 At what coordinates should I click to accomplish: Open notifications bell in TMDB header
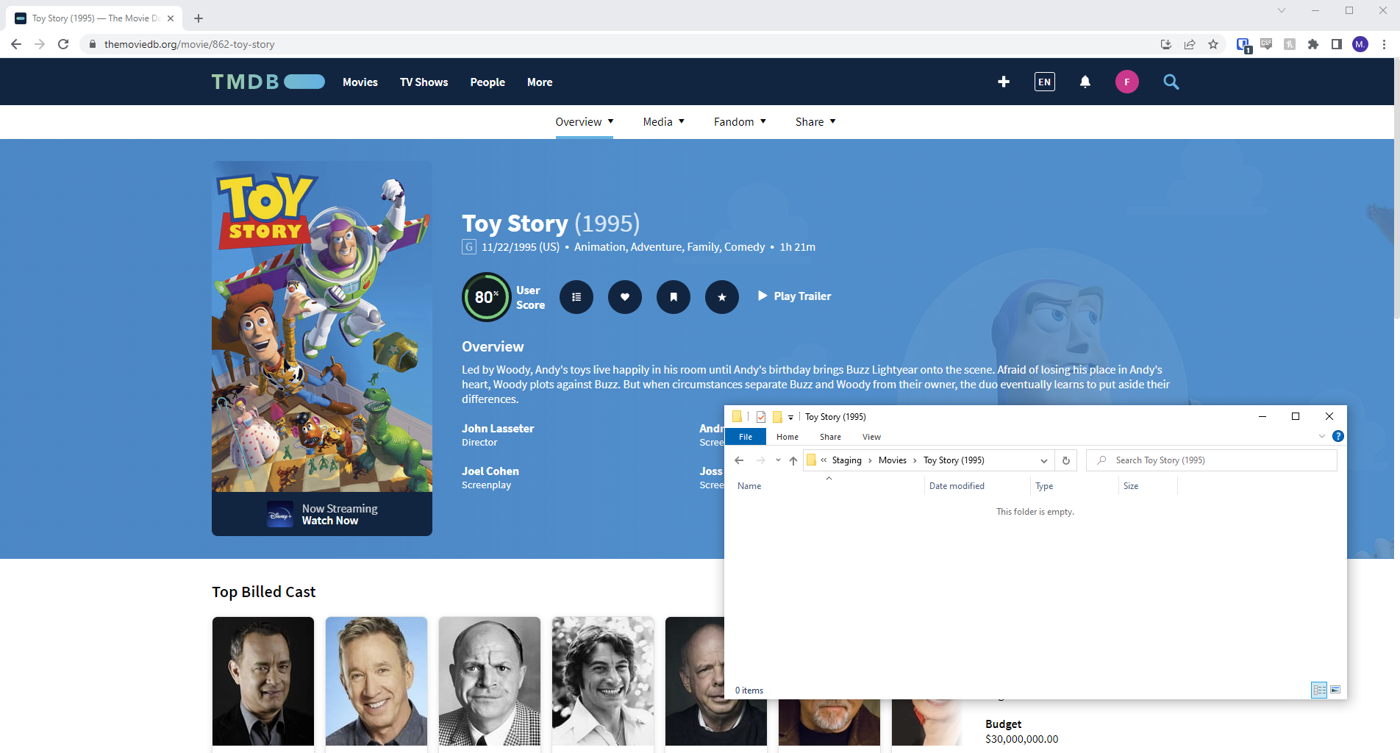click(x=1085, y=82)
